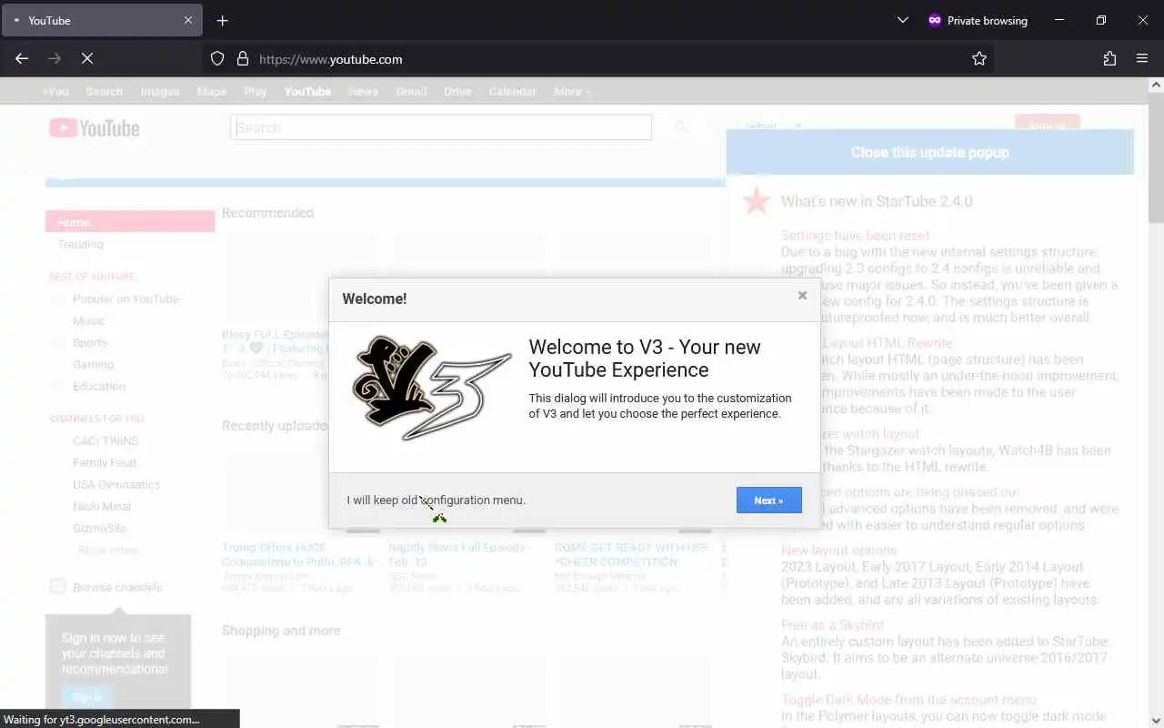Open USA Gymnastics channel

tap(116, 484)
